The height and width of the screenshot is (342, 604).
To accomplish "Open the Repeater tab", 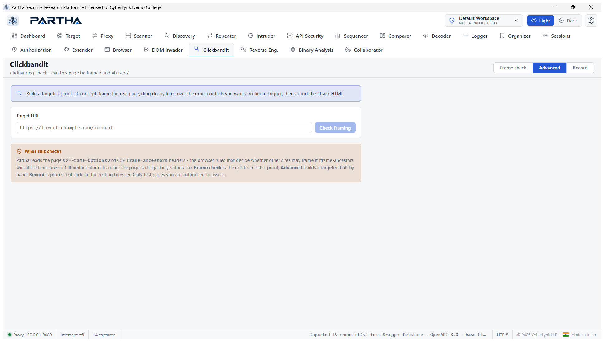I will pos(222,36).
